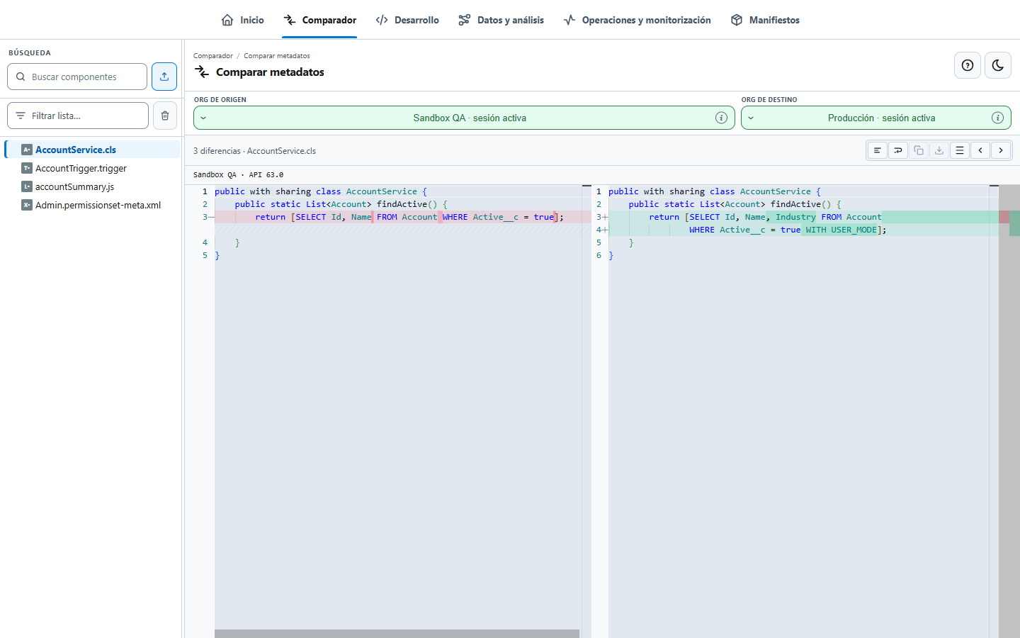The image size is (1020, 638).
Task: Select accountSummary.js in the file list
Action: tap(93, 186)
